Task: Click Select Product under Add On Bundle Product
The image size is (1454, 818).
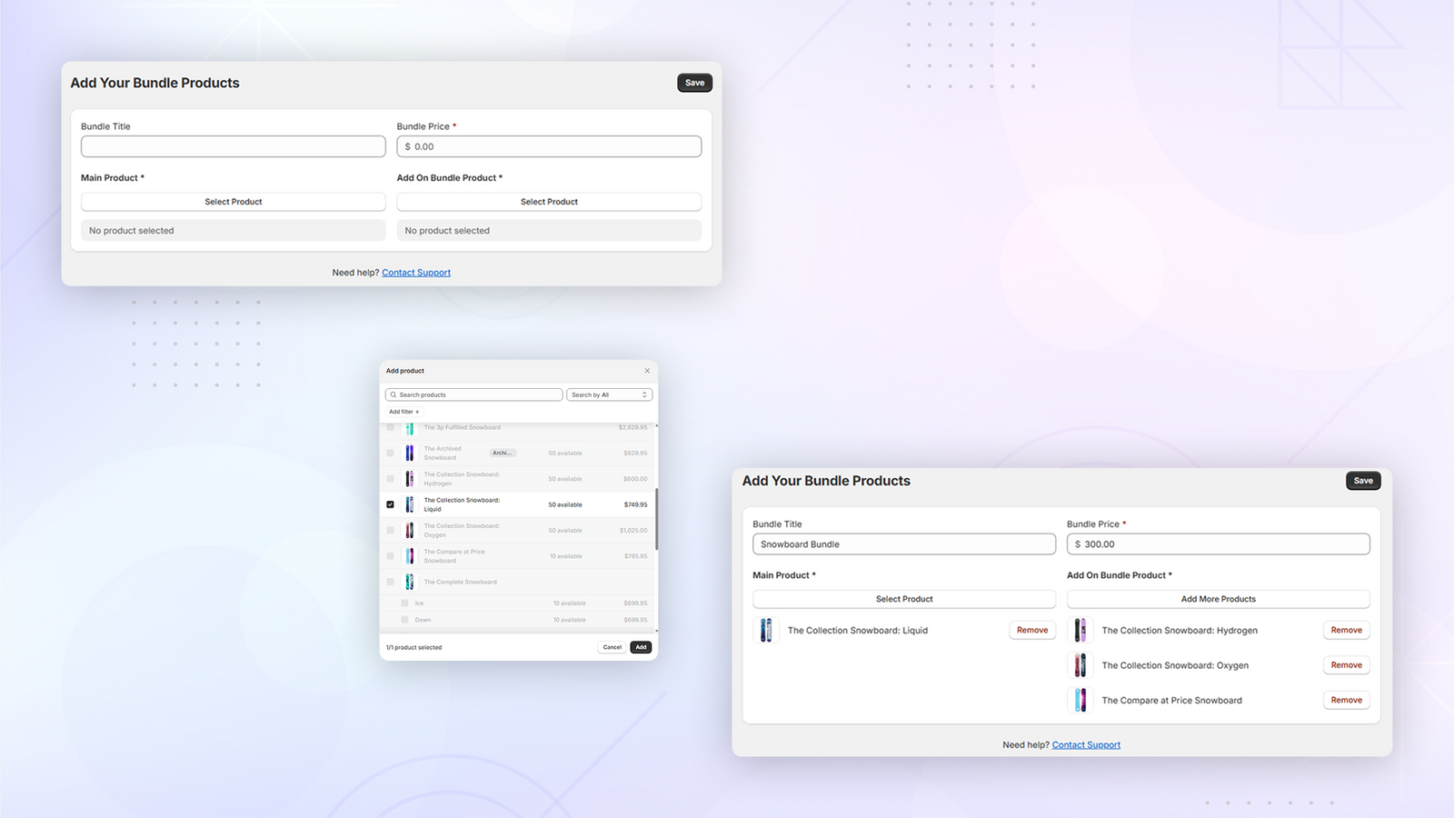Action: click(x=549, y=202)
